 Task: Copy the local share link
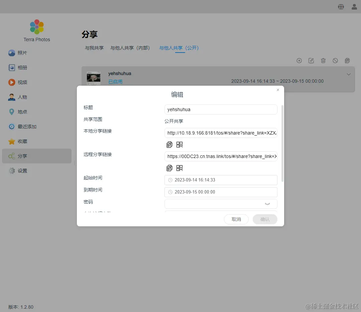pyautogui.click(x=169, y=144)
